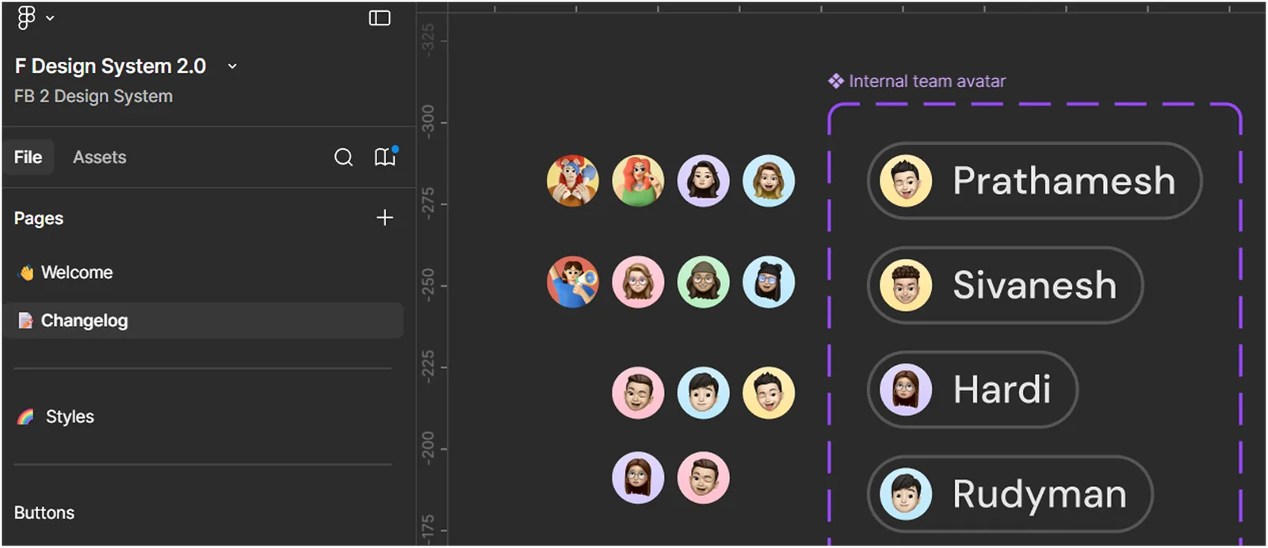Click the F Design System 2.0 title
The image size is (1268, 548).
[110, 66]
